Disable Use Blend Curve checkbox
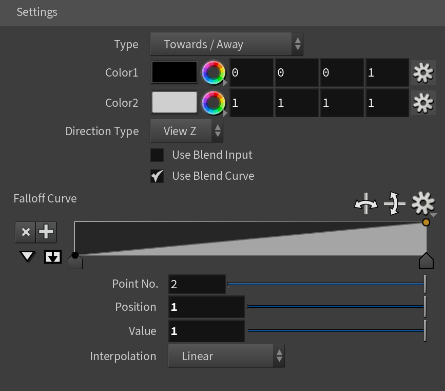 [157, 176]
